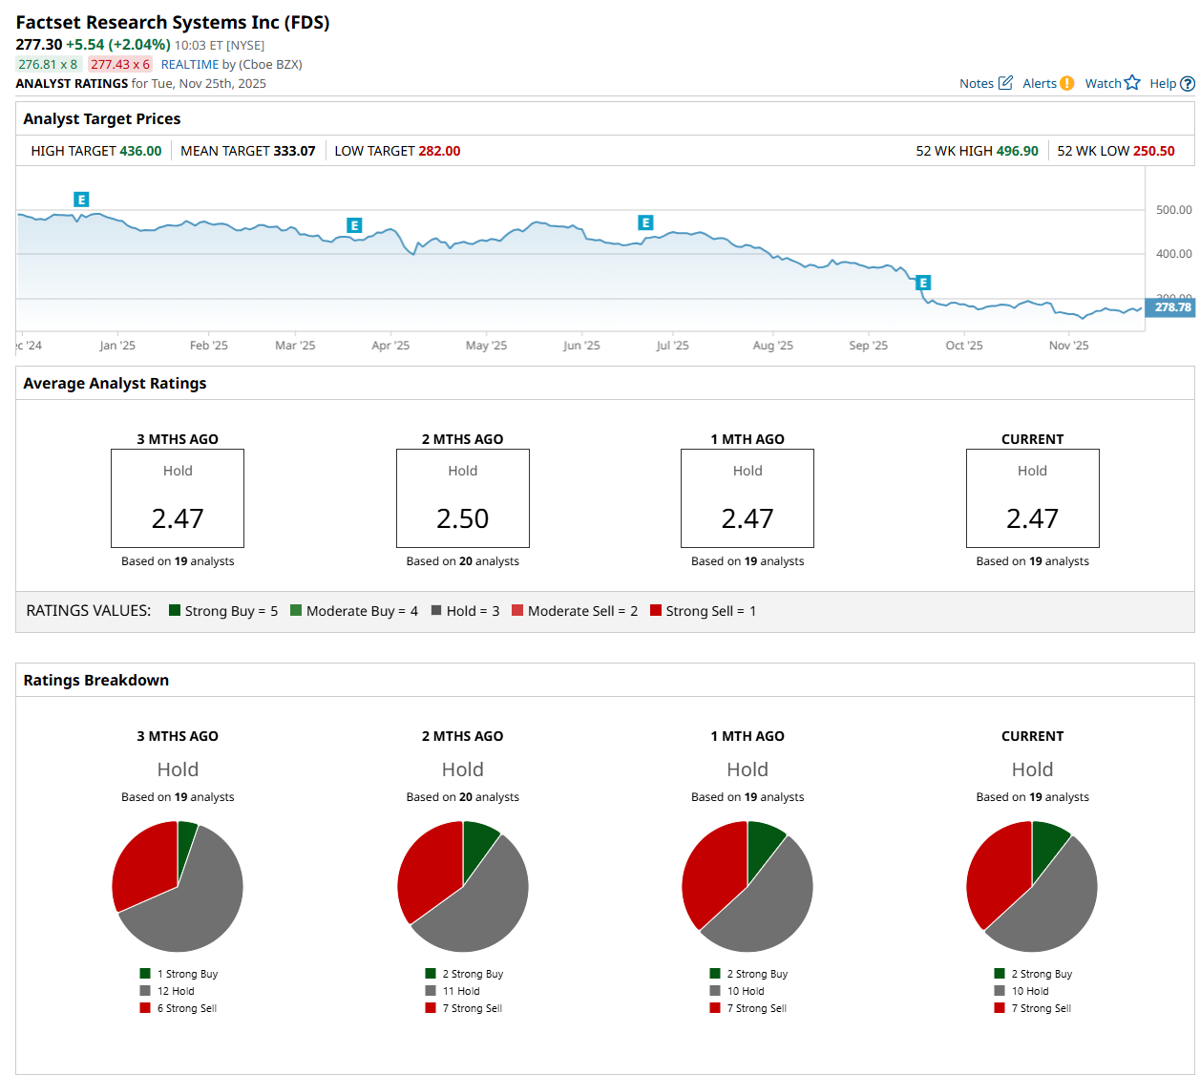Click the 278.78 price label on chart

1171,307
